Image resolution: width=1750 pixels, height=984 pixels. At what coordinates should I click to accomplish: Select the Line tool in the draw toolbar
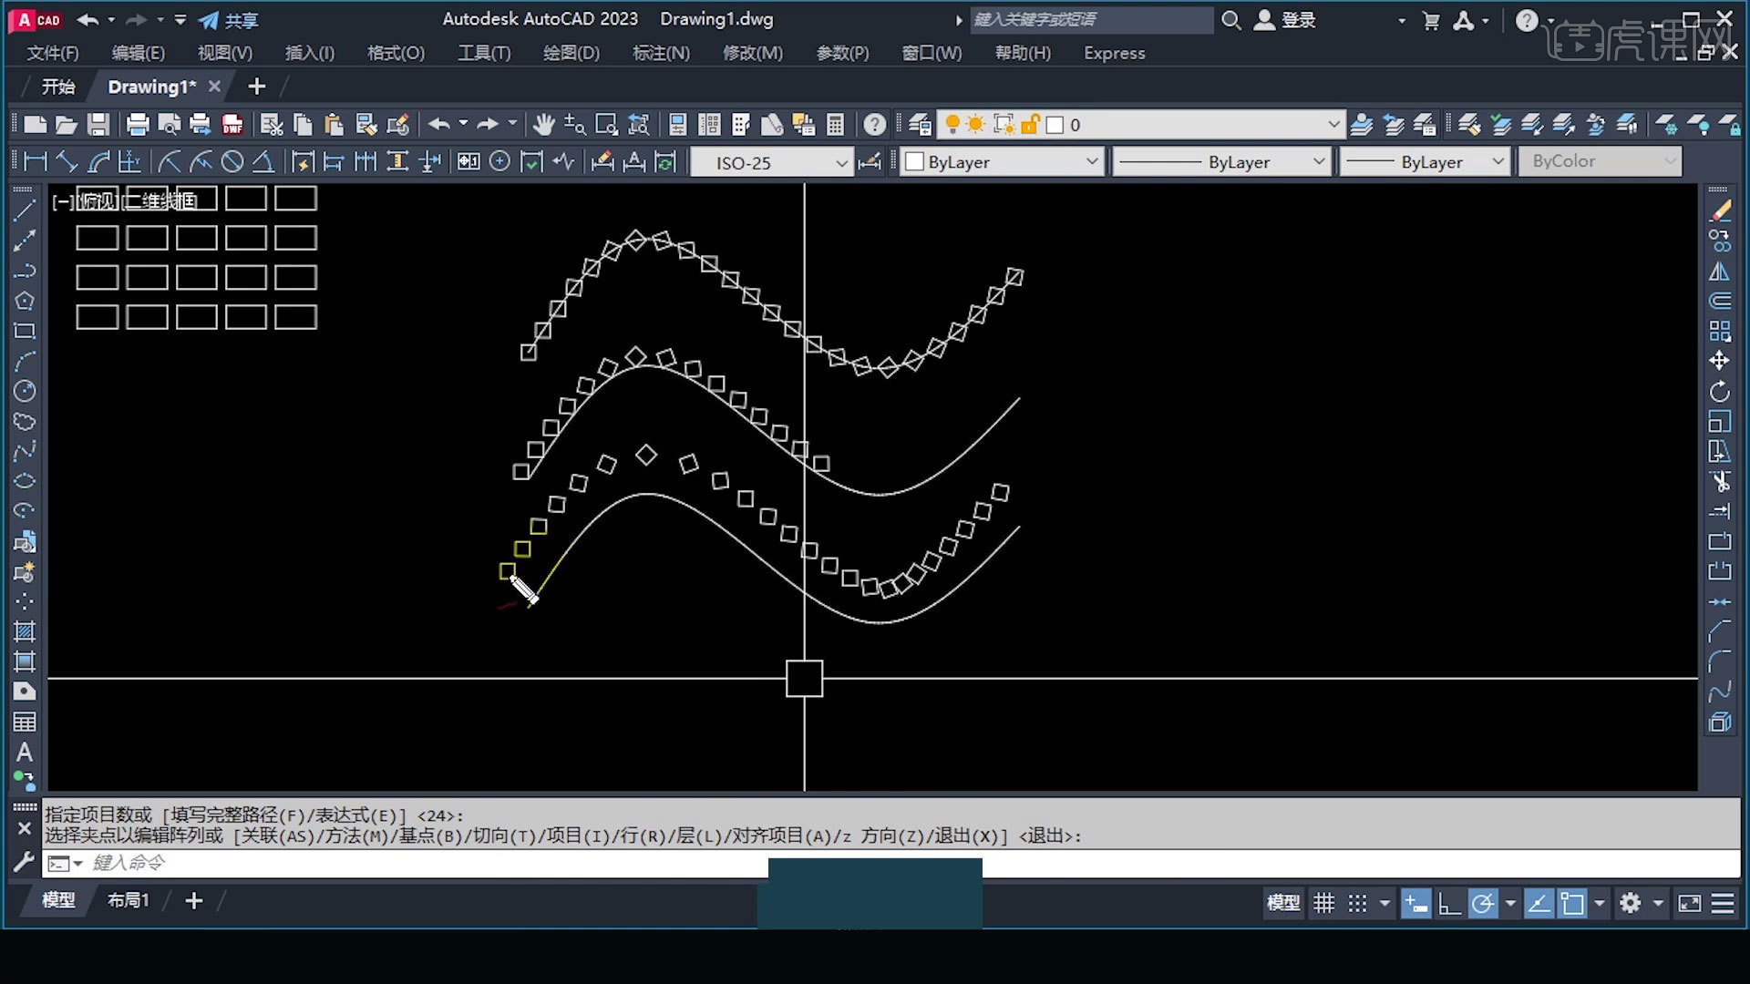click(25, 210)
